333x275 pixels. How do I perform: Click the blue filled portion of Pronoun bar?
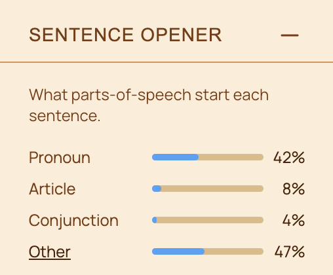click(x=175, y=157)
